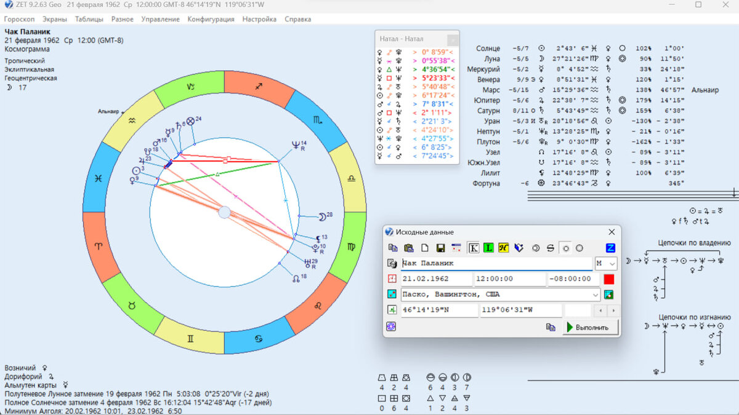The width and height of the screenshot is (739, 415).
Task: Click the Тропический label under chart title
Action: [x=25, y=61]
